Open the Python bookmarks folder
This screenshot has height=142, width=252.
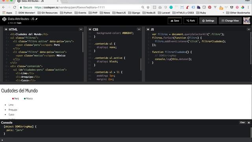coord(66,13)
